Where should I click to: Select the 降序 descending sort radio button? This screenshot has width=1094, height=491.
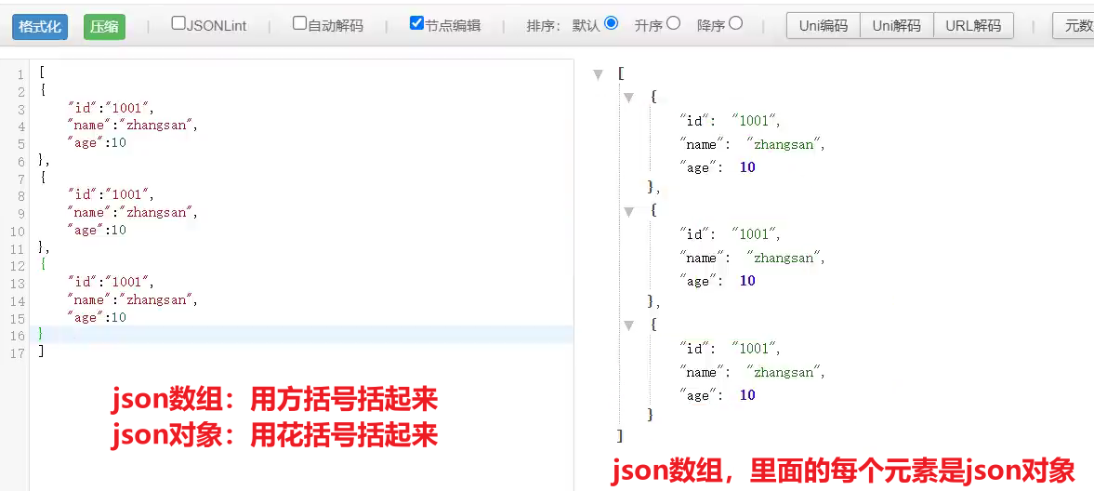click(x=735, y=23)
